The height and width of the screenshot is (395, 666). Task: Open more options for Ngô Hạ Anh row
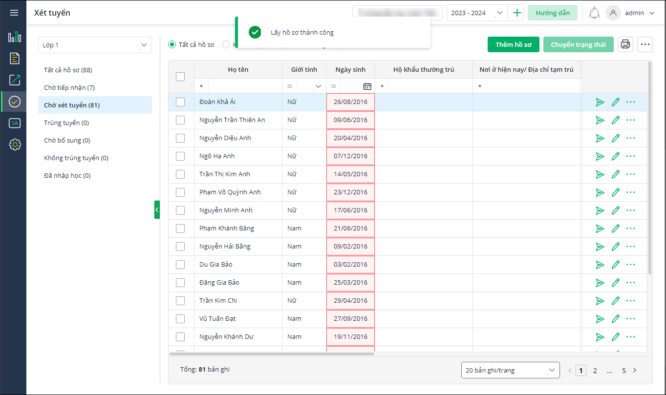click(631, 156)
